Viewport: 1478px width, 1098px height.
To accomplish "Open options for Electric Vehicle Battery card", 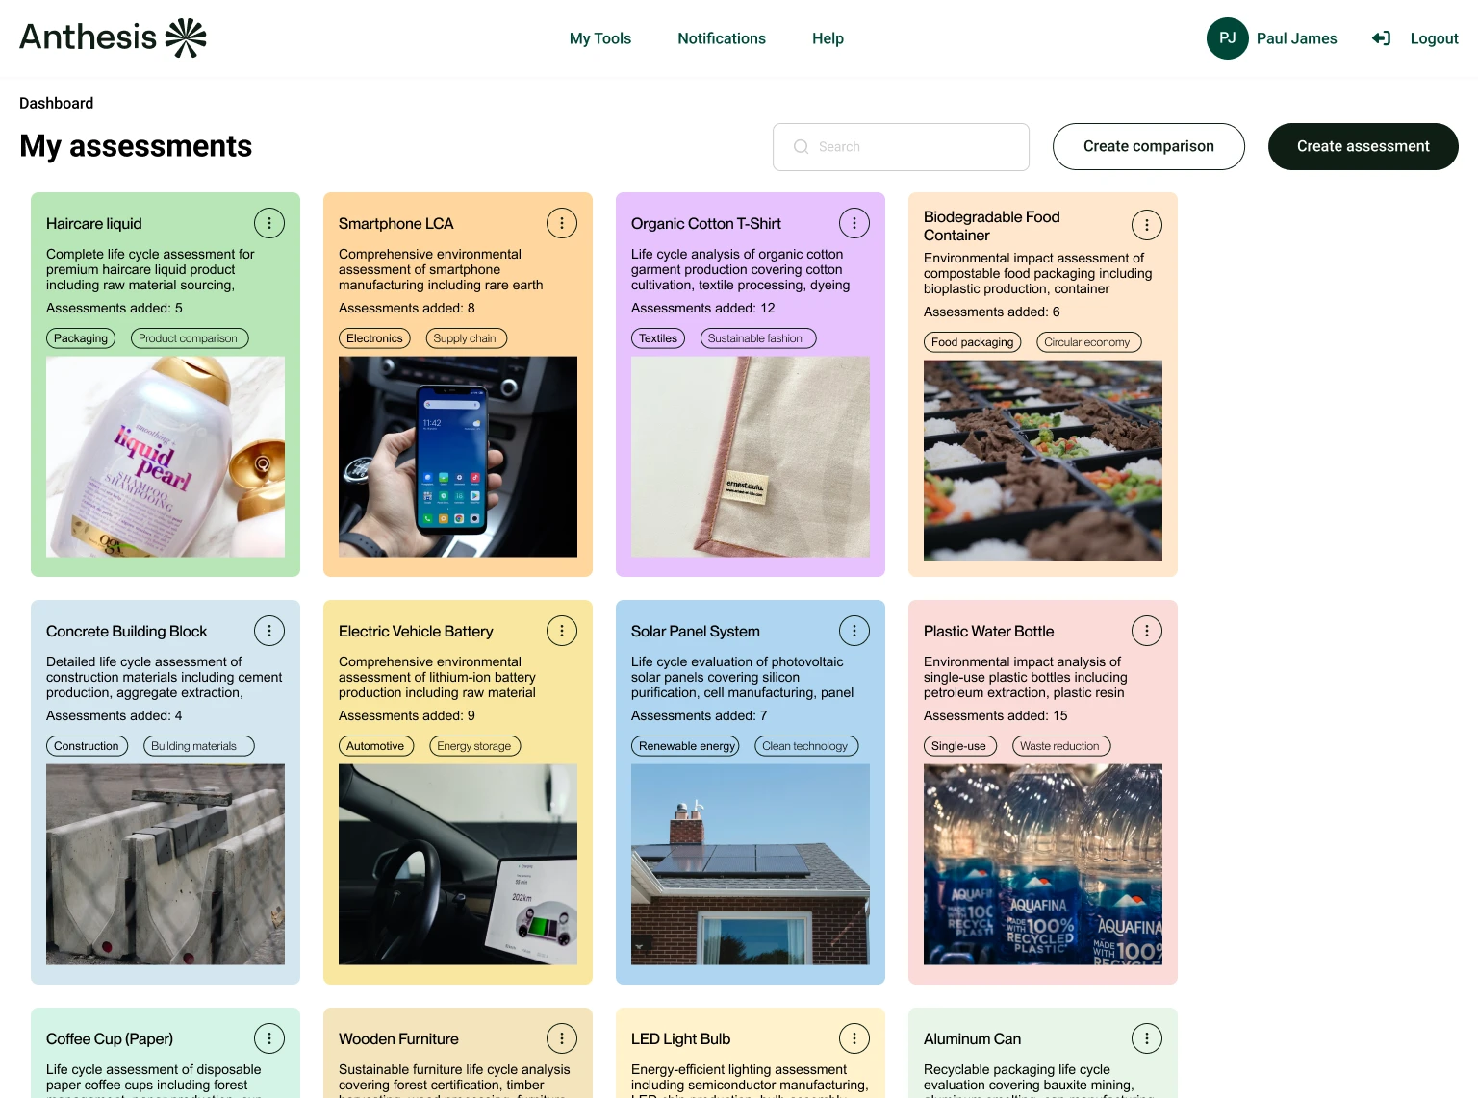I will (x=562, y=631).
